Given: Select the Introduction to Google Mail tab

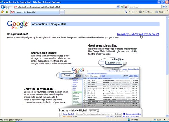Looking at the screenshot, I should pos(35,12).
